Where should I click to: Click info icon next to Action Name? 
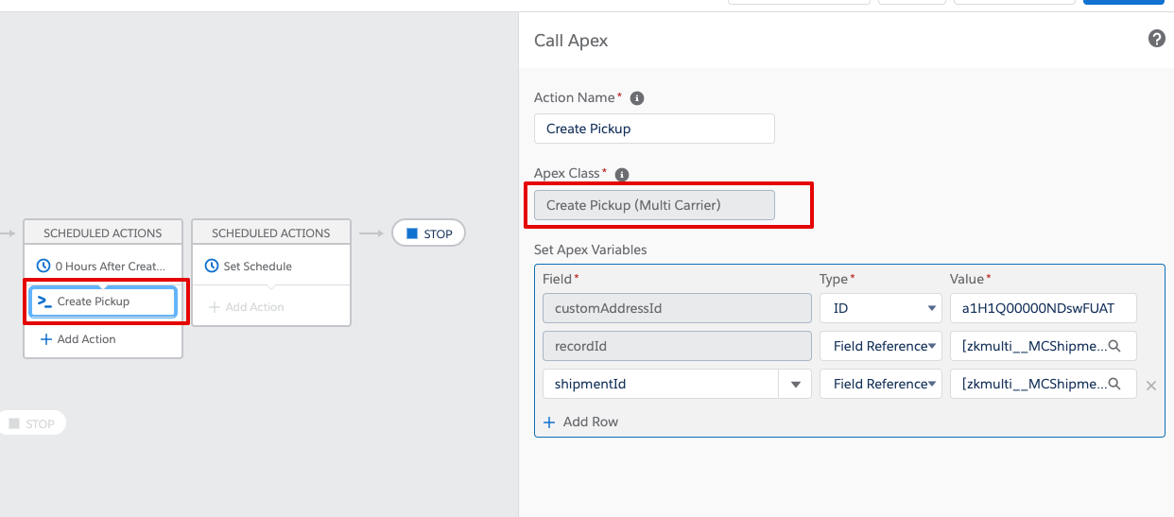point(637,98)
